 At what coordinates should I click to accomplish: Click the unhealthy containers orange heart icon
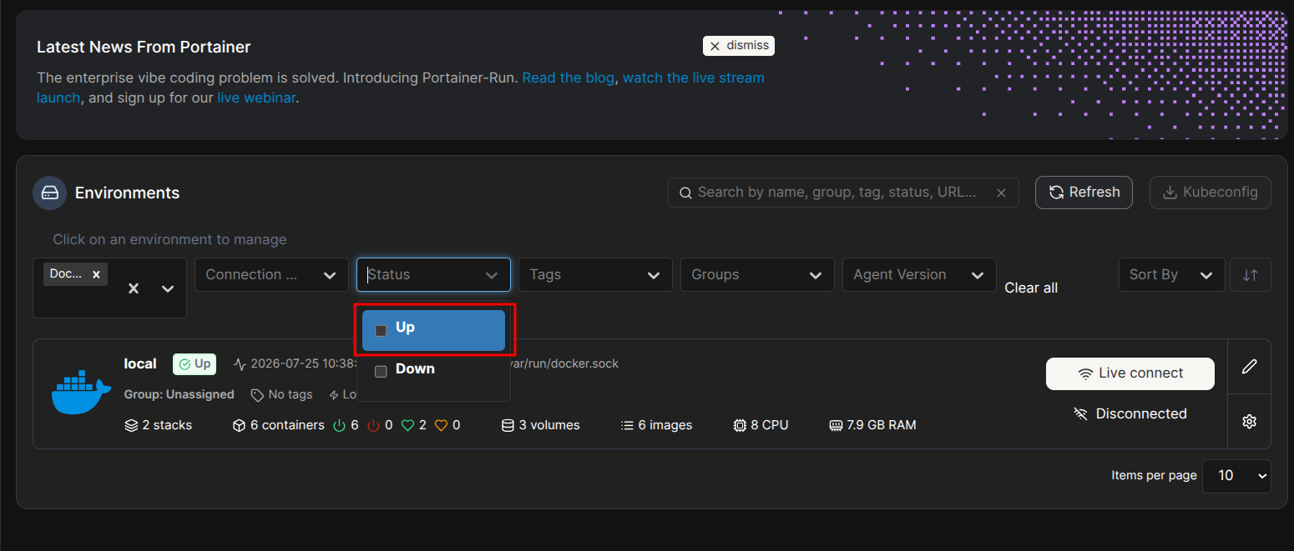point(442,425)
